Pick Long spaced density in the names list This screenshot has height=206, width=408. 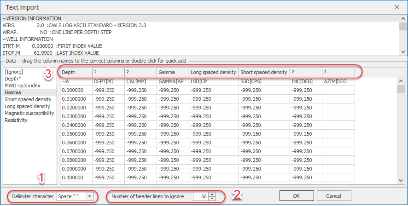[x=30, y=106]
